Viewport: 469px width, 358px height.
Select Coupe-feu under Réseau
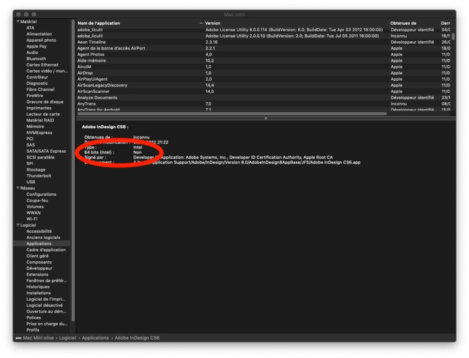pyautogui.click(x=37, y=200)
